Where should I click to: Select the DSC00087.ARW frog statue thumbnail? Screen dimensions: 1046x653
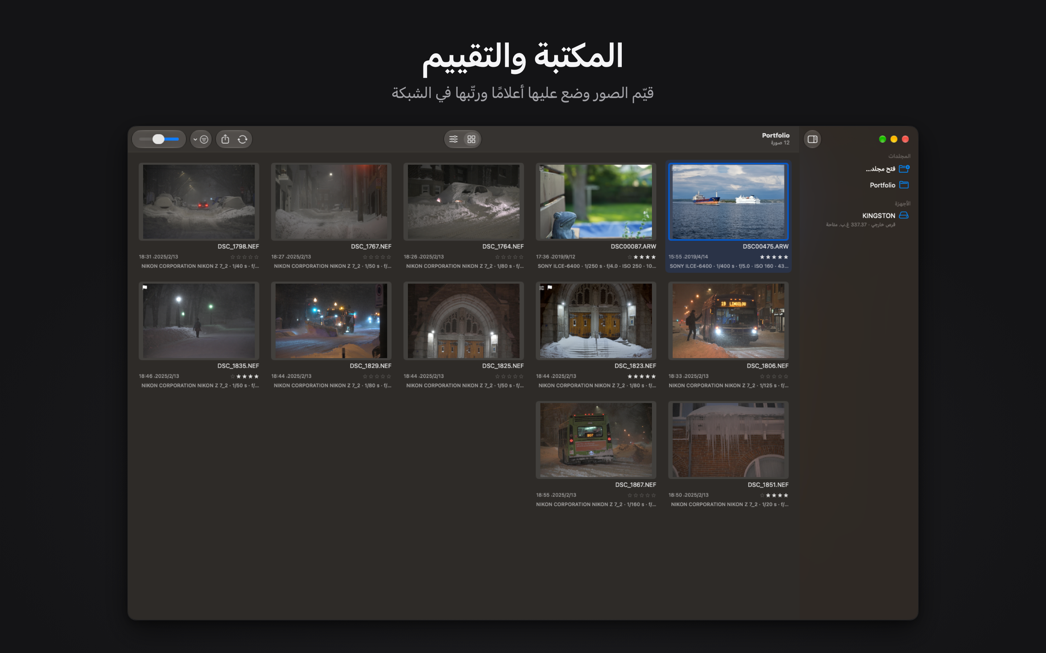click(596, 202)
